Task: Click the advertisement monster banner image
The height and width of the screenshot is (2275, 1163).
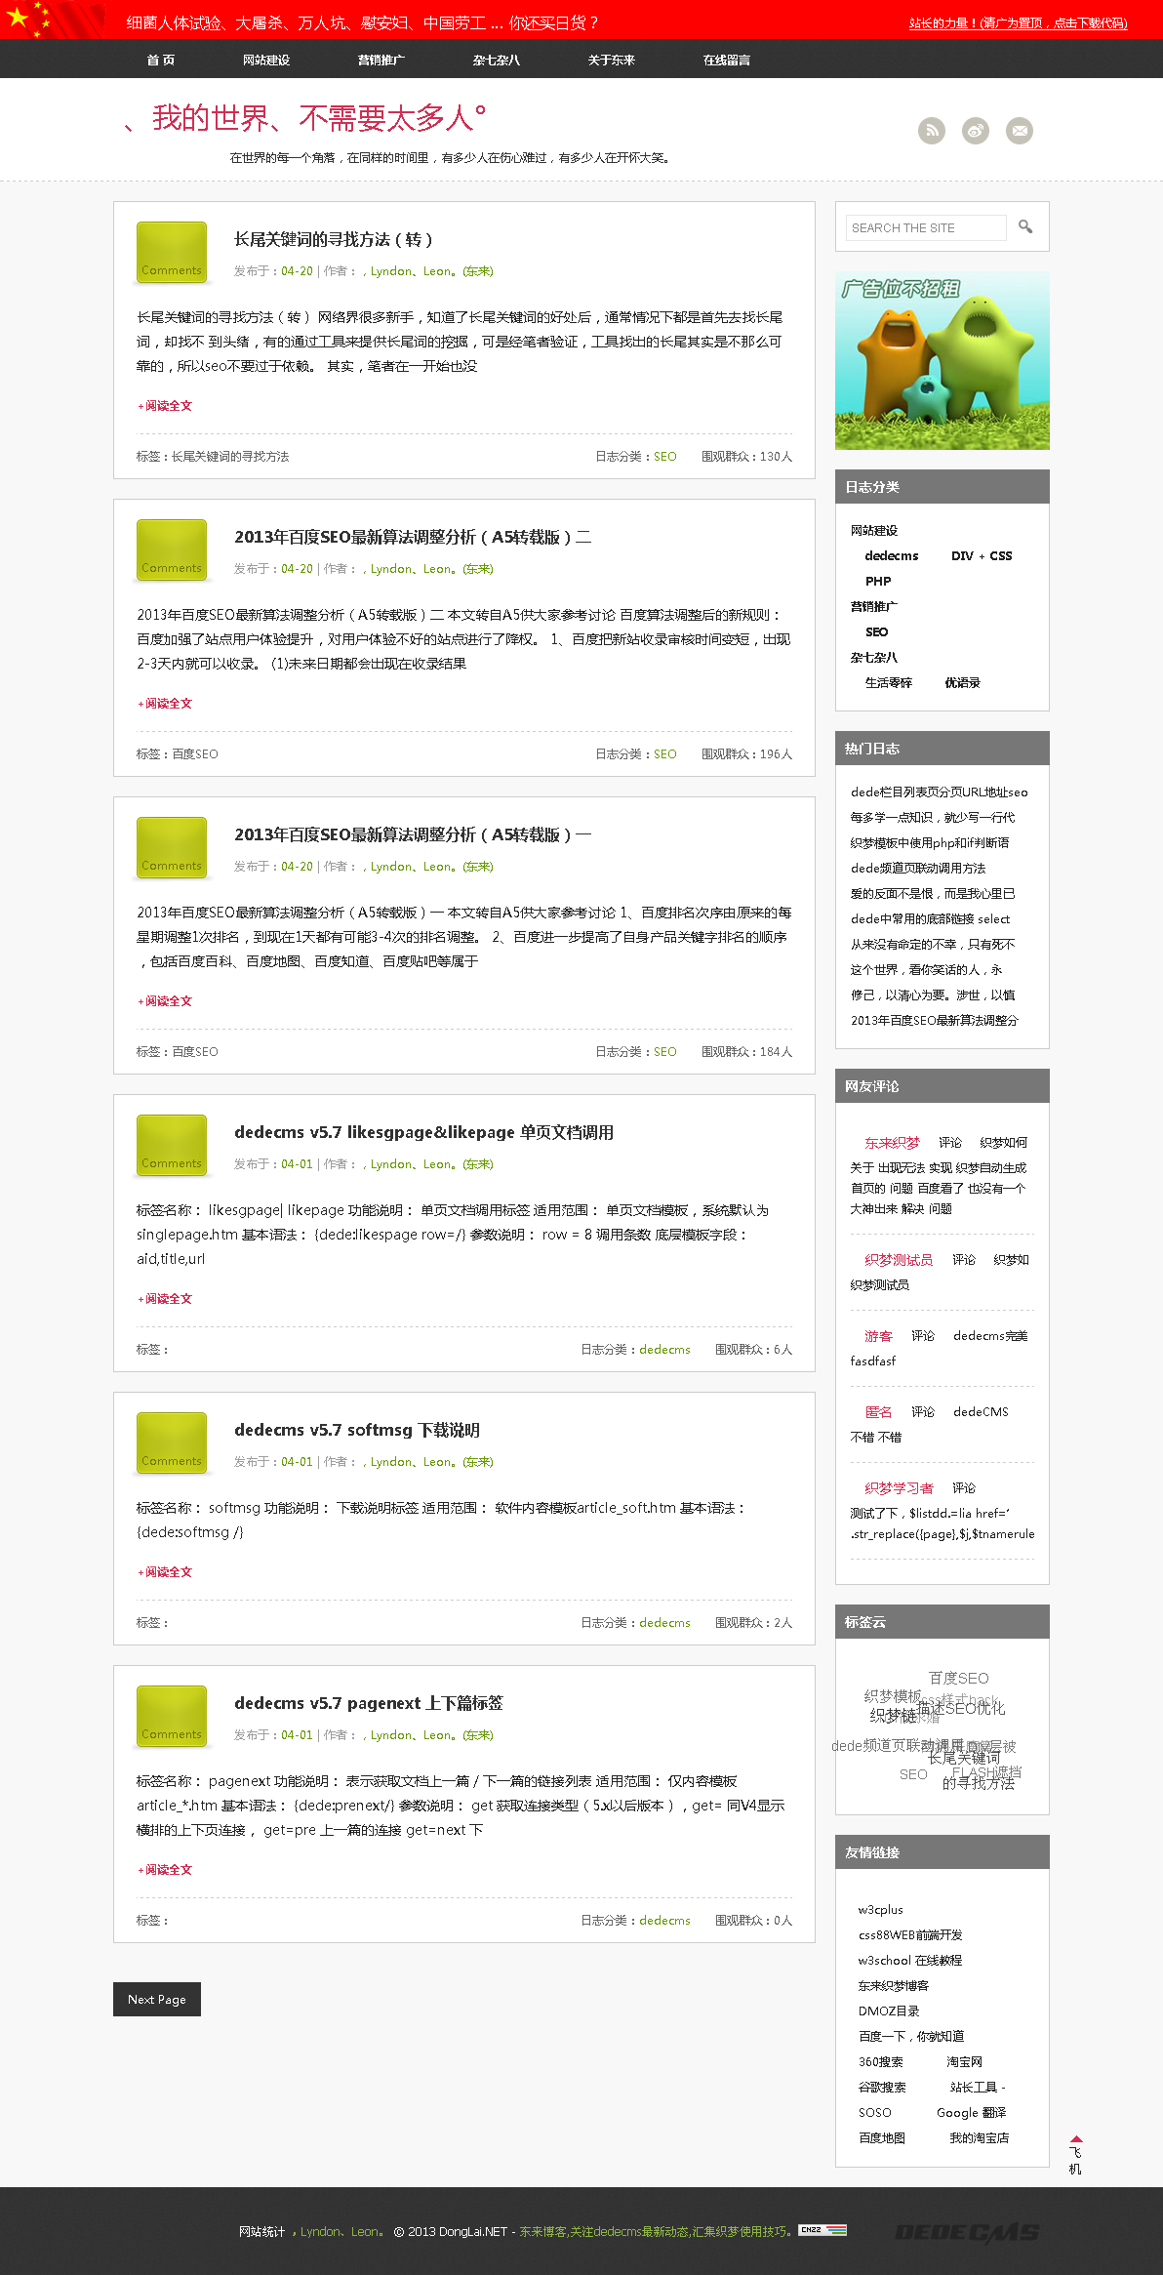Action: (942, 360)
